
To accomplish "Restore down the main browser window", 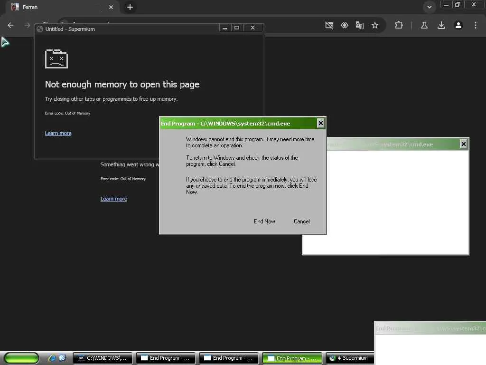I will click(x=458, y=5).
